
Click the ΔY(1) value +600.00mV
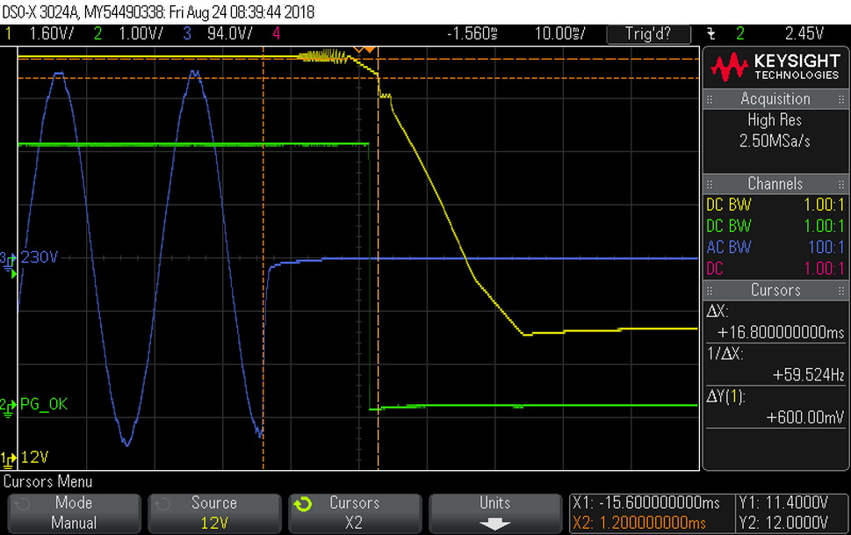804,417
